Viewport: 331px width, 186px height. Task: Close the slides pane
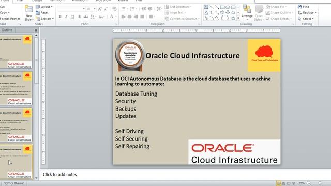(36, 30)
